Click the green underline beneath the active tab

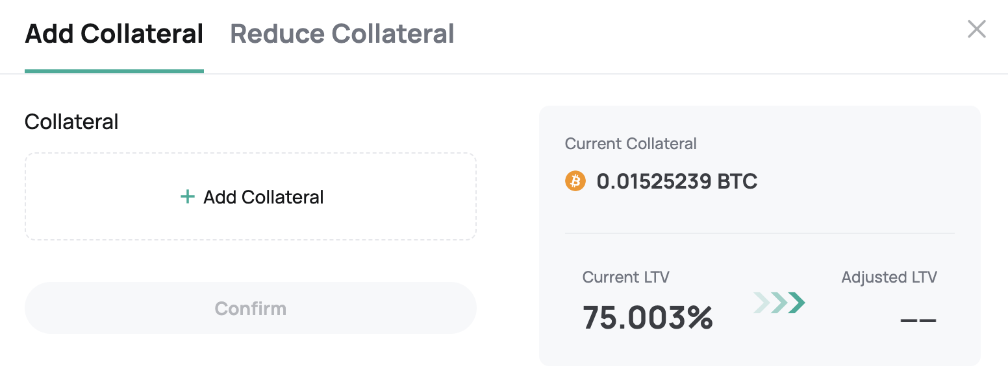pyautogui.click(x=114, y=71)
